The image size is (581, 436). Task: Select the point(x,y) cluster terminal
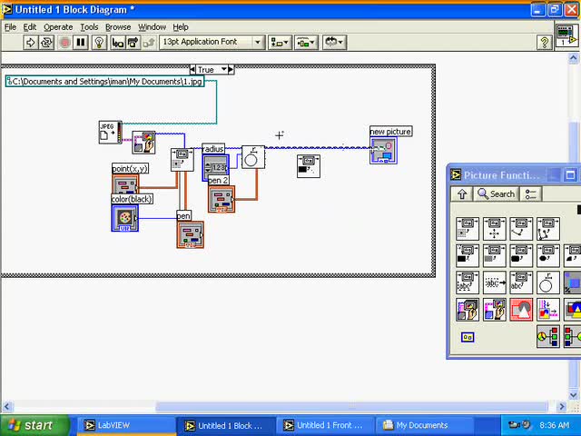click(x=125, y=184)
